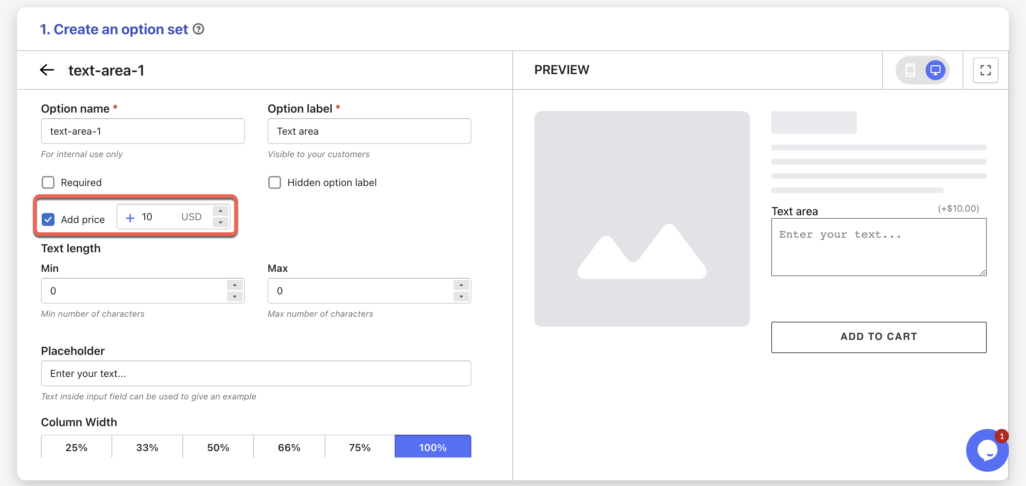This screenshot has width=1026, height=486.
Task: Click the Option label text field
Action: point(369,131)
